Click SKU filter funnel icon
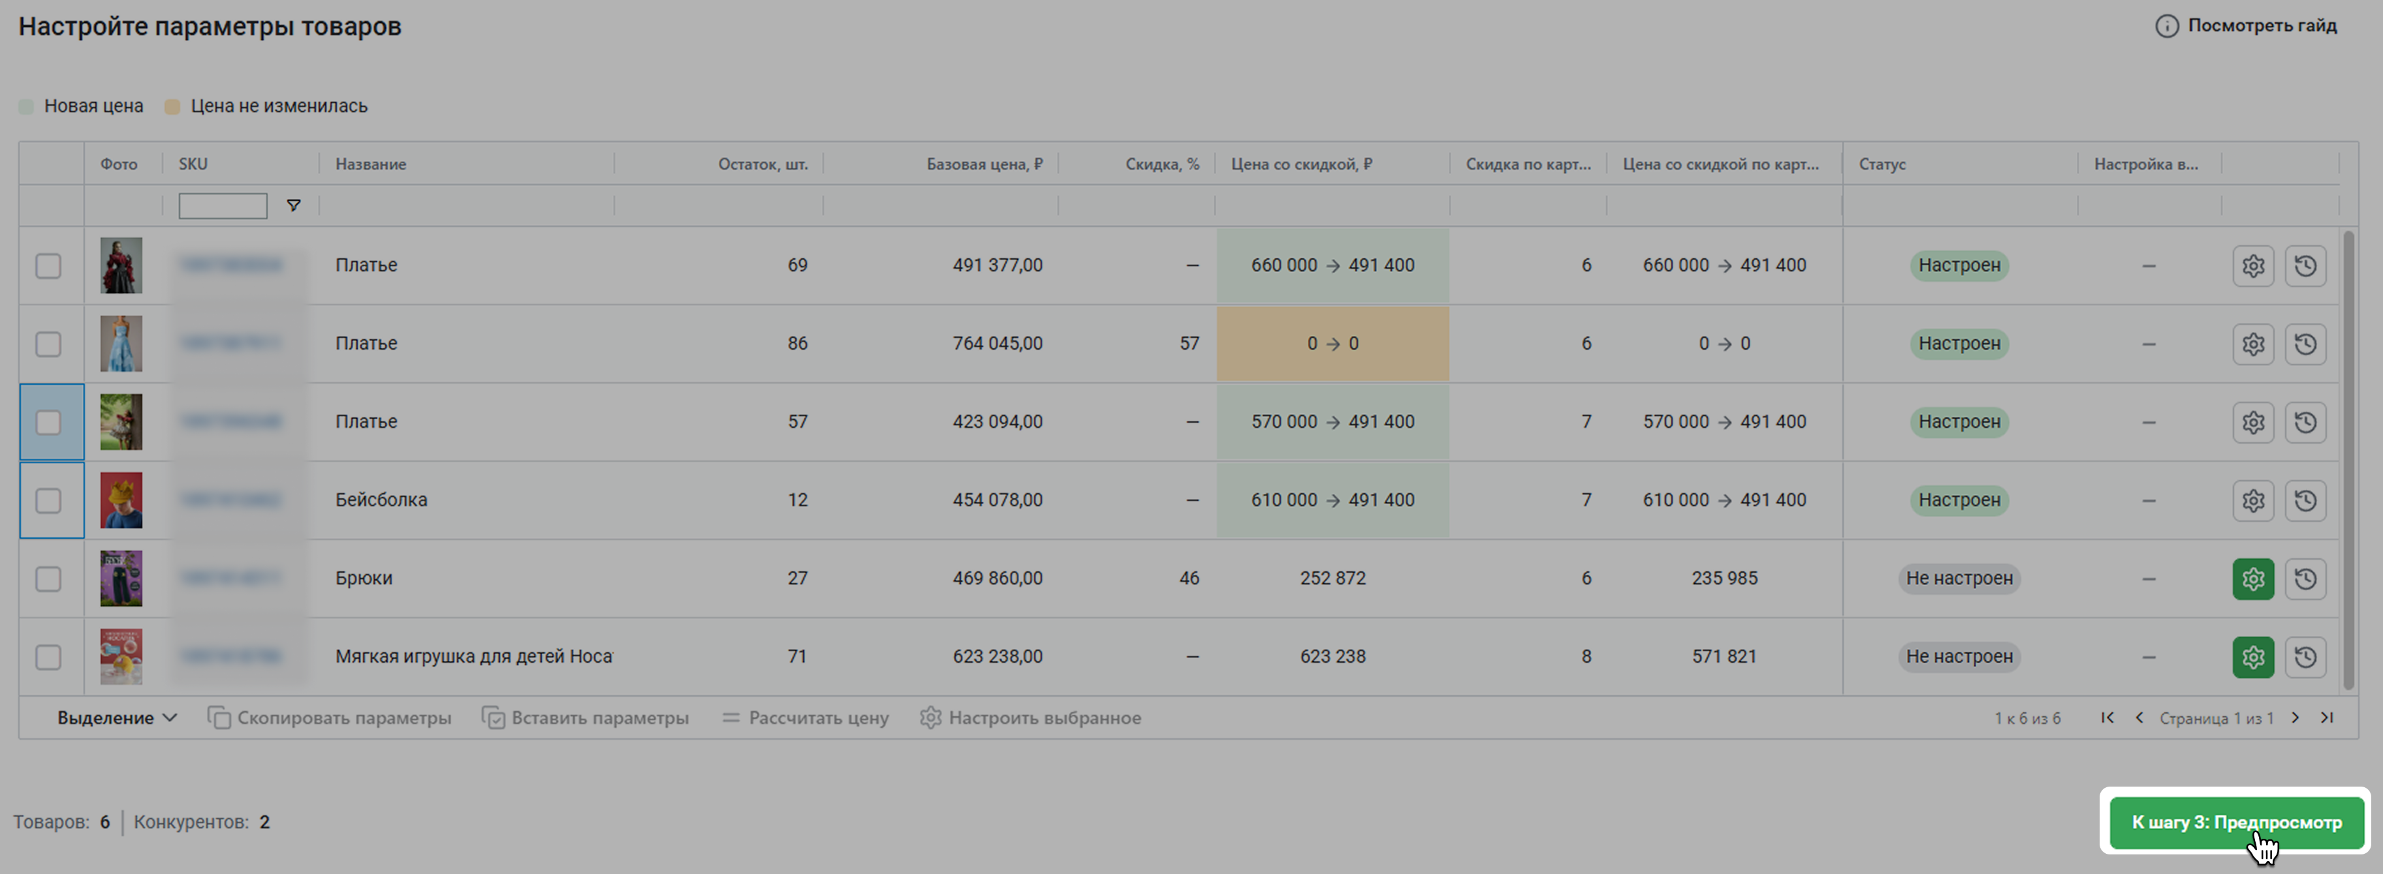2383x874 pixels. click(293, 205)
